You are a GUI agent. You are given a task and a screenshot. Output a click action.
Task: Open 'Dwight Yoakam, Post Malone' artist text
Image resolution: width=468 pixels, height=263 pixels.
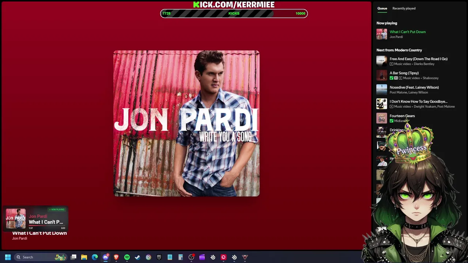[434, 107]
